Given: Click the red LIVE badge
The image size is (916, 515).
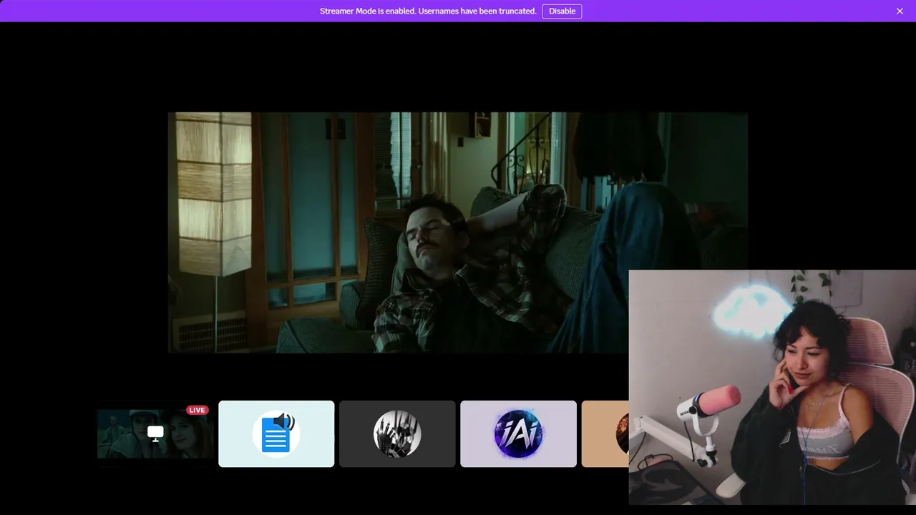Looking at the screenshot, I should click(197, 410).
